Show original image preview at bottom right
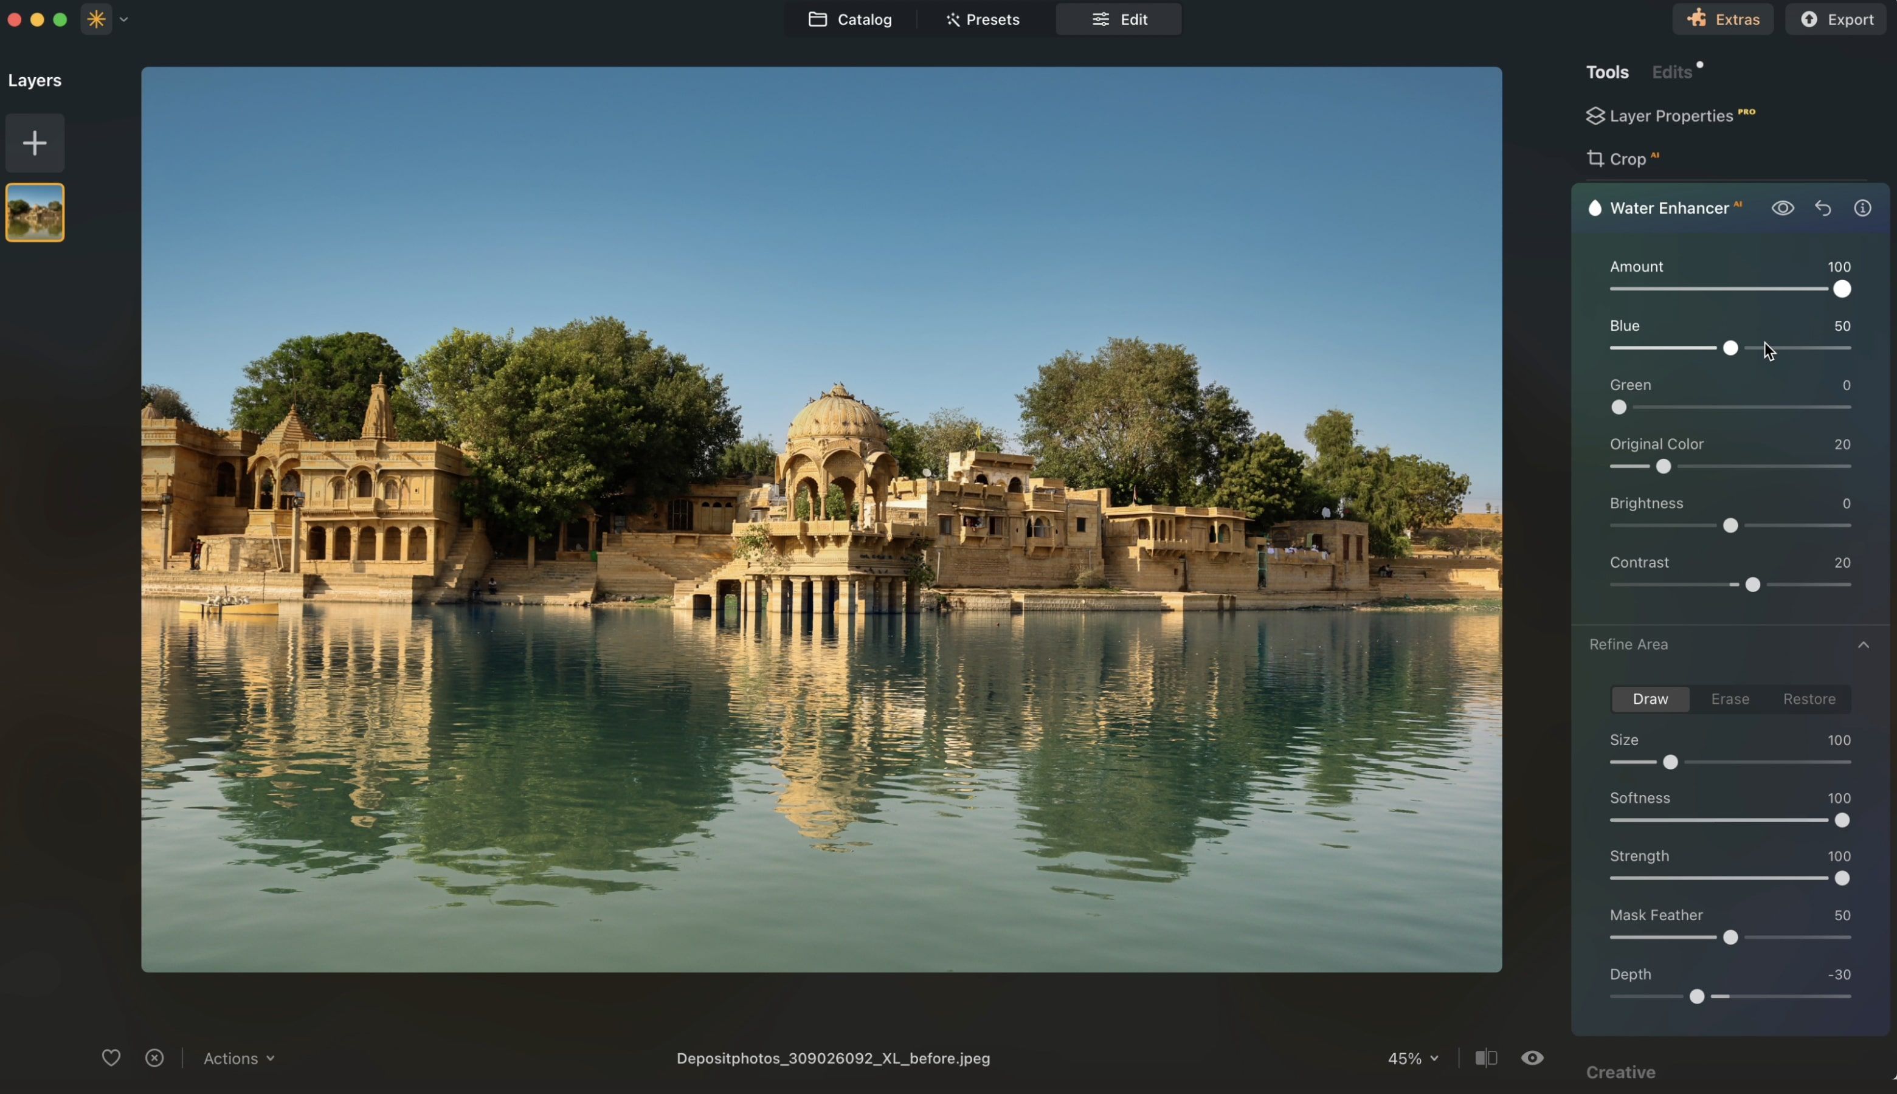Image resolution: width=1897 pixels, height=1094 pixels. [1532, 1058]
